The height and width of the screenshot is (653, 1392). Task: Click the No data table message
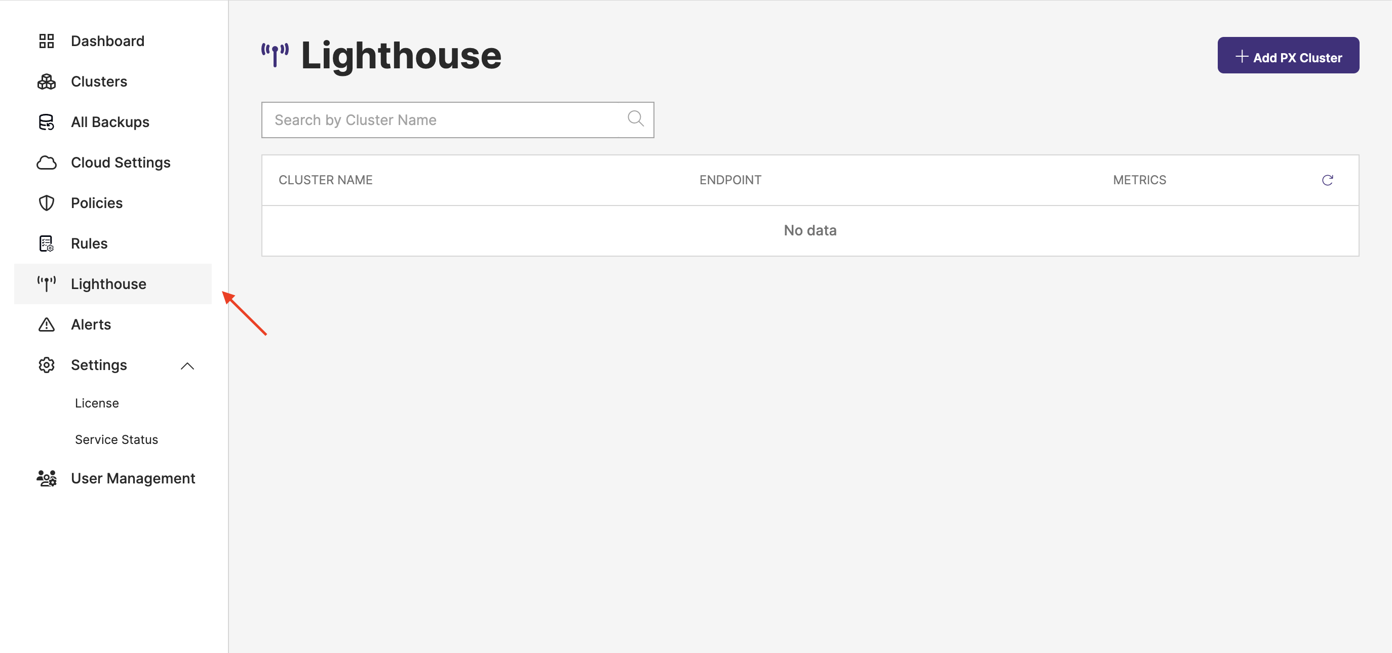(x=810, y=231)
